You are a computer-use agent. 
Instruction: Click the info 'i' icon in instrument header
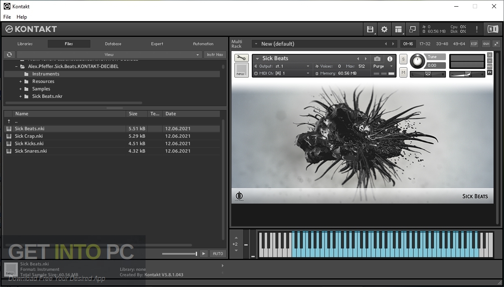pyautogui.click(x=390, y=59)
